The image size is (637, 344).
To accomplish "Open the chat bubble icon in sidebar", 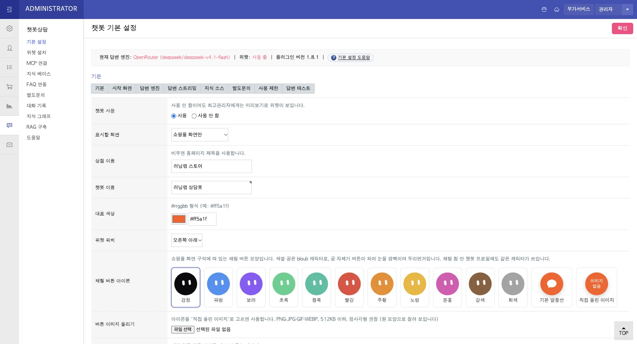I will tap(10, 125).
